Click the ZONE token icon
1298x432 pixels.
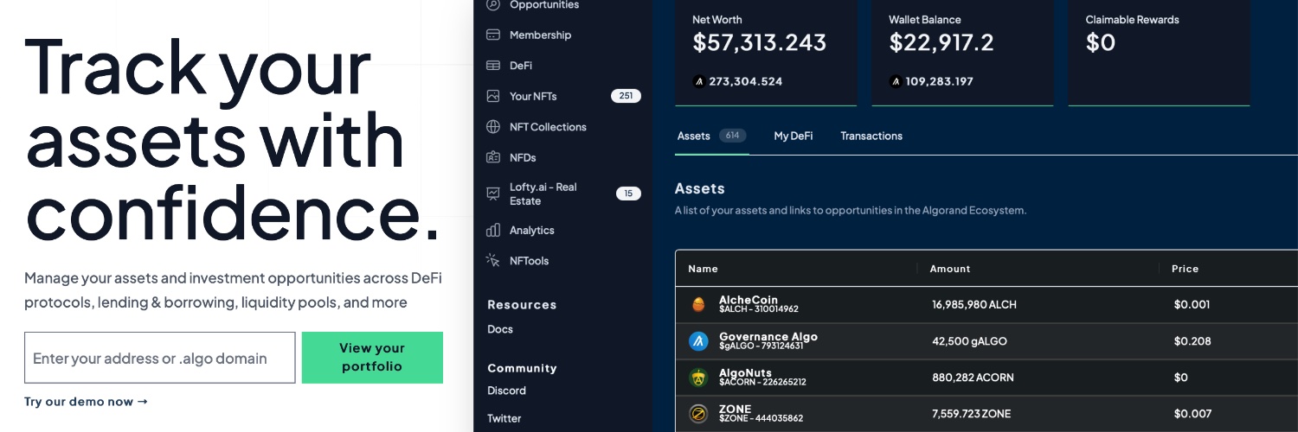coord(698,414)
